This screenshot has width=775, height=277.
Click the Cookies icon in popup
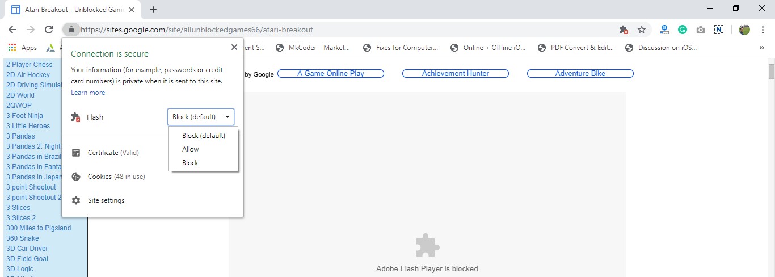point(76,177)
